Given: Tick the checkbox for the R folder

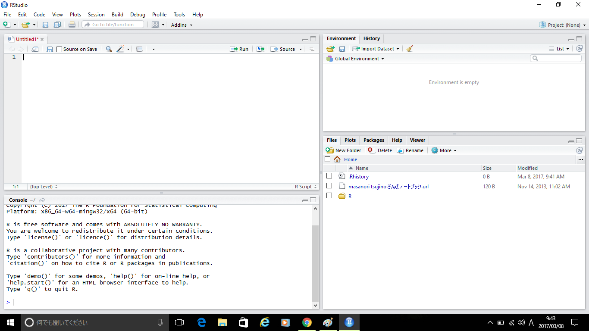Looking at the screenshot, I should coord(329,196).
